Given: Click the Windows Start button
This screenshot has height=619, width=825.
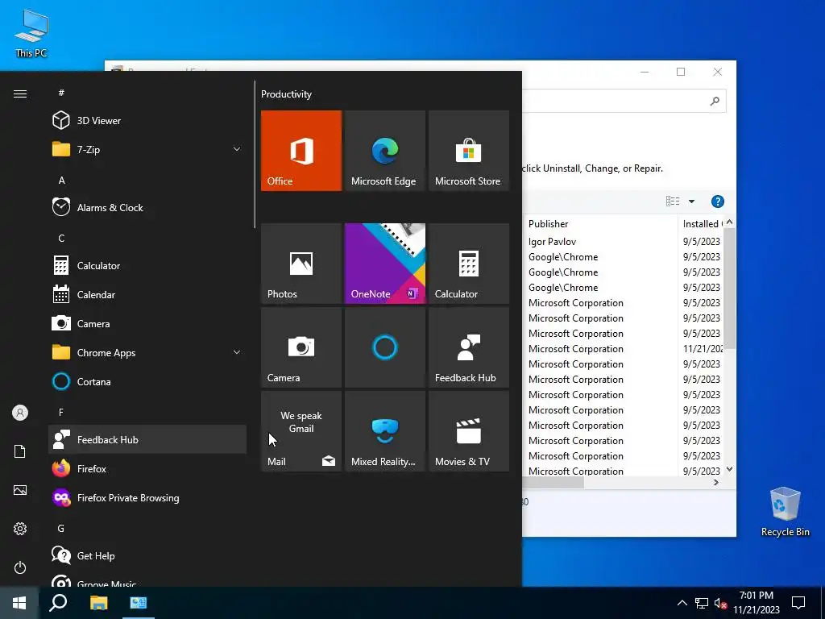Looking at the screenshot, I should pyautogui.click(x=19, y=603).
